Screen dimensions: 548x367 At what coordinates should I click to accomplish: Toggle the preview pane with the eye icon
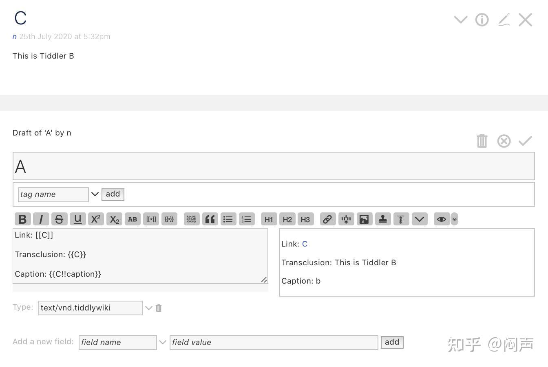click(x=441, y=219)
